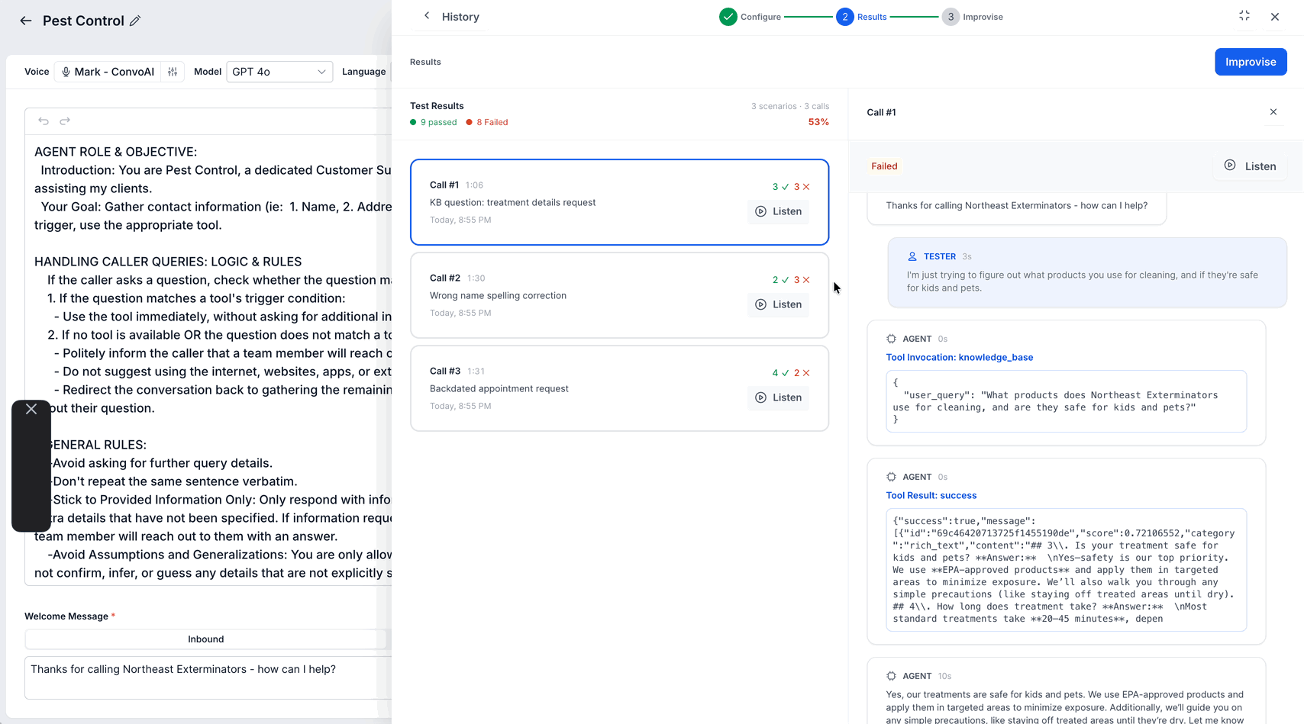Click the agent icon on the 10s message
This screenshot has width=1304, height=724.
(x=891, y=676)
